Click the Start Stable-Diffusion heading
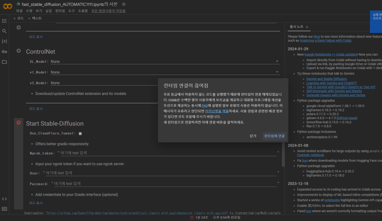382x221 pixels. tap(55, 124)
